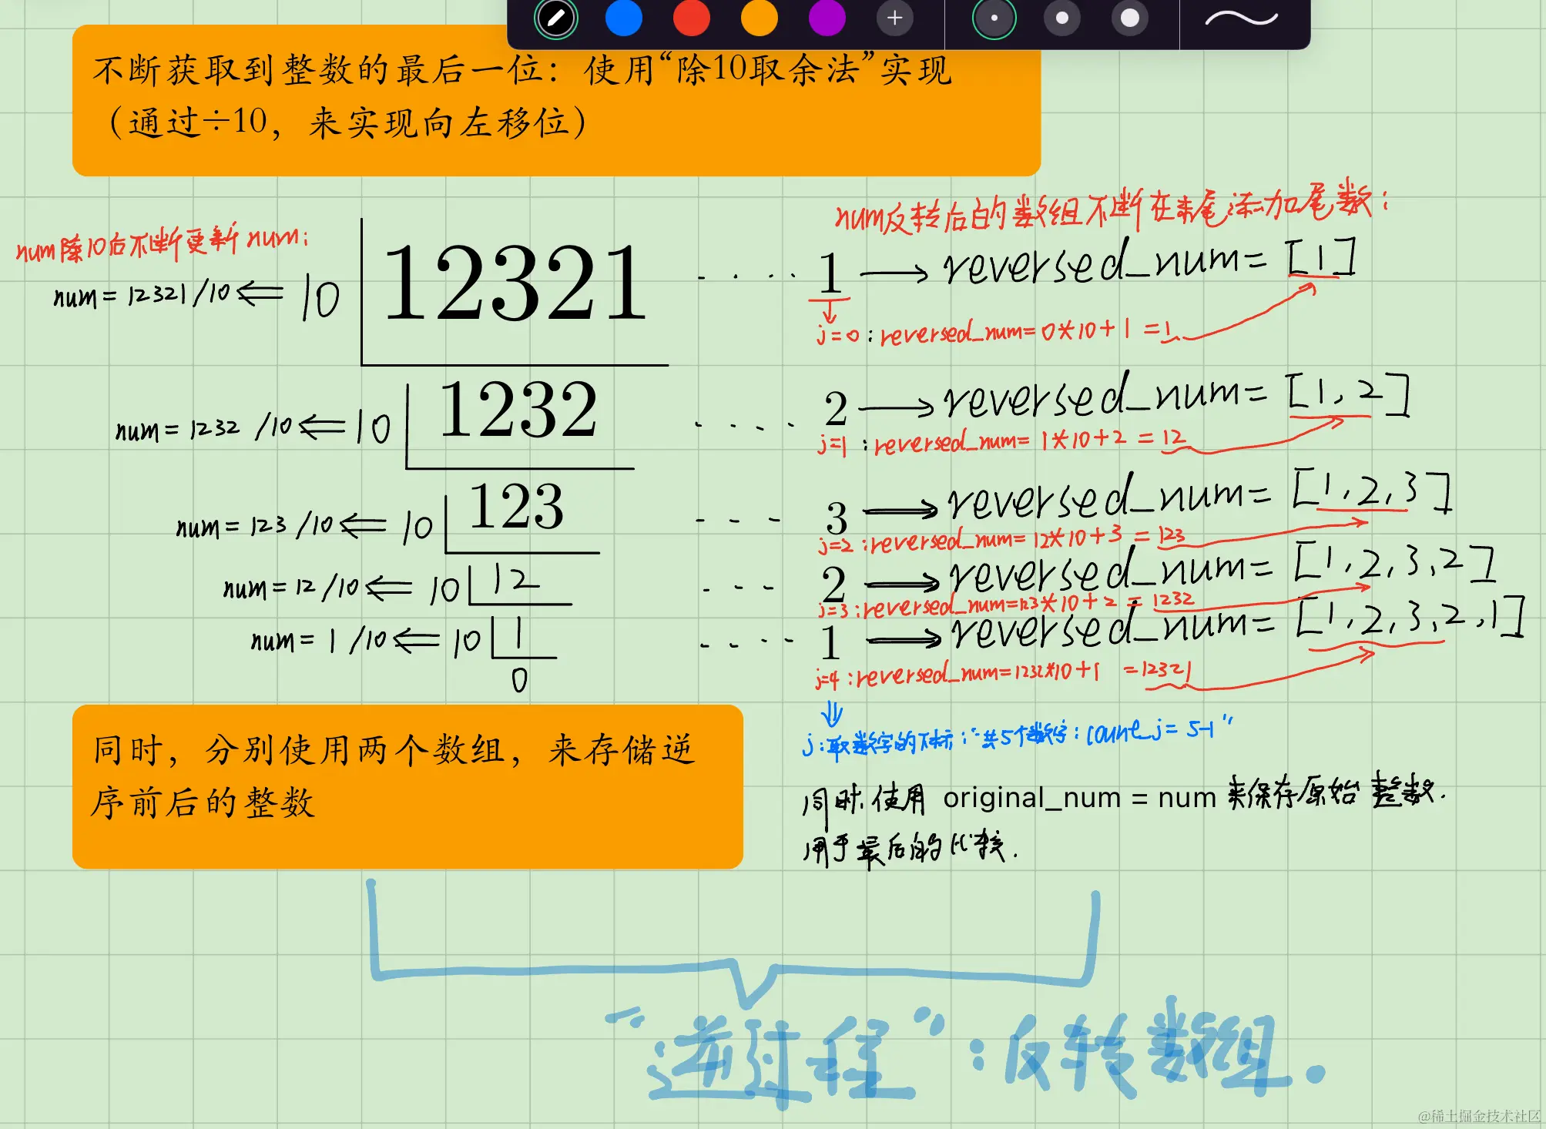Select the purple pen color
Screen dimensions: 1546x1129
tap(827, 18)
